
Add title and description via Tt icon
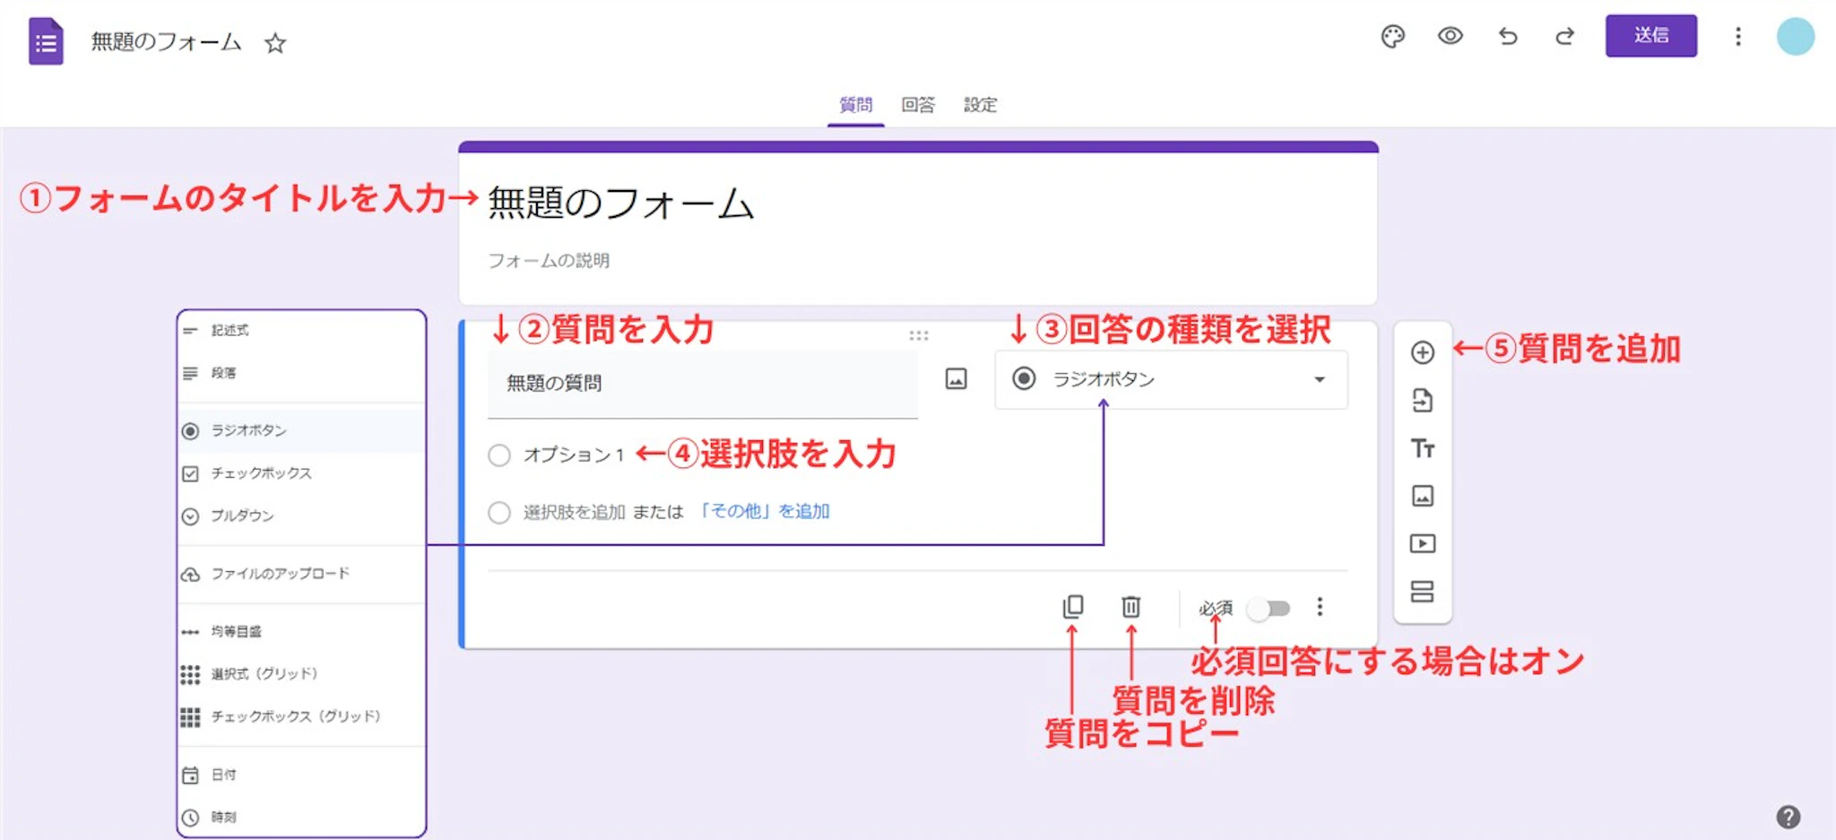[x=1422, y=448]
